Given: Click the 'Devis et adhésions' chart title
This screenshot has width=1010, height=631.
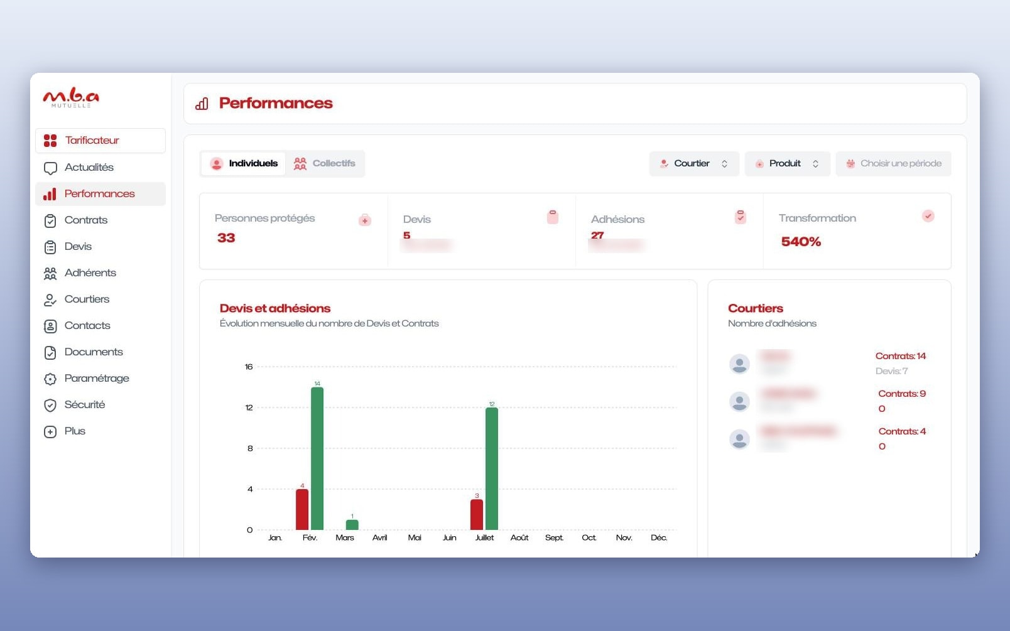Looking at the screenshot, I should pos(275,308).
